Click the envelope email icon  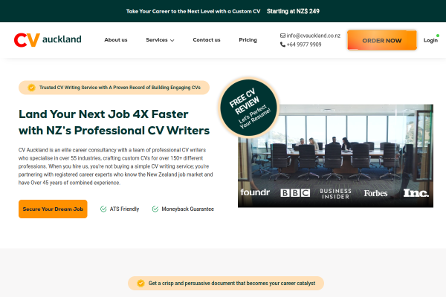(x=282, y=36)
